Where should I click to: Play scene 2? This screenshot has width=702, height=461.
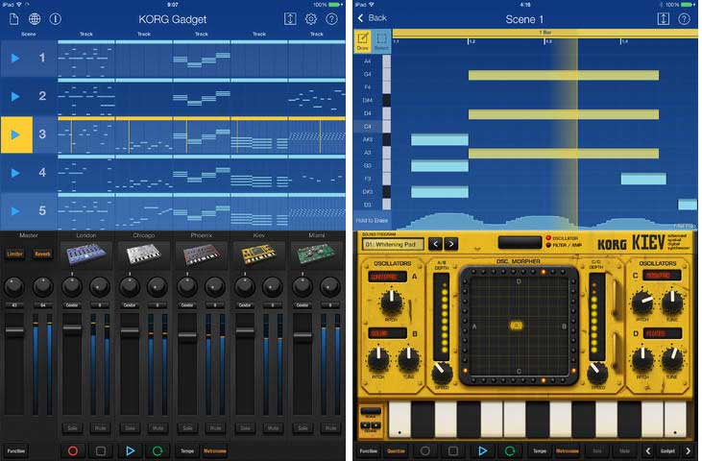click(15, 96)
